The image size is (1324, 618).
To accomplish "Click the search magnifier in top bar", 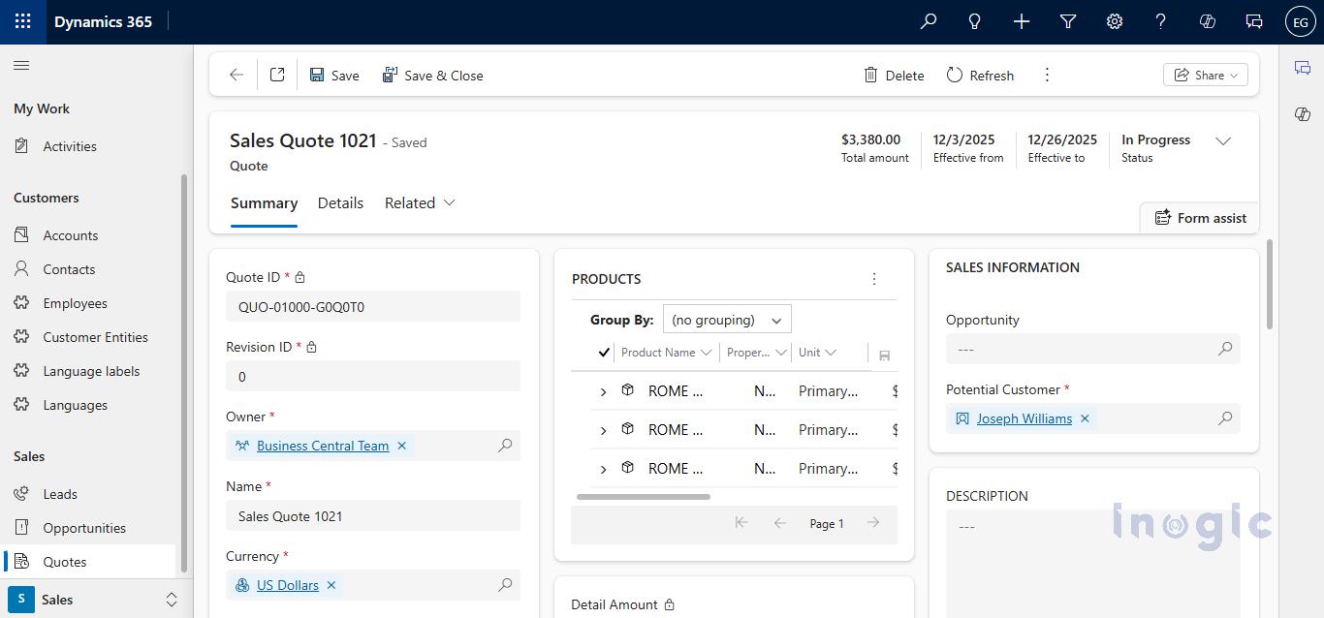I will click(929, 21).
